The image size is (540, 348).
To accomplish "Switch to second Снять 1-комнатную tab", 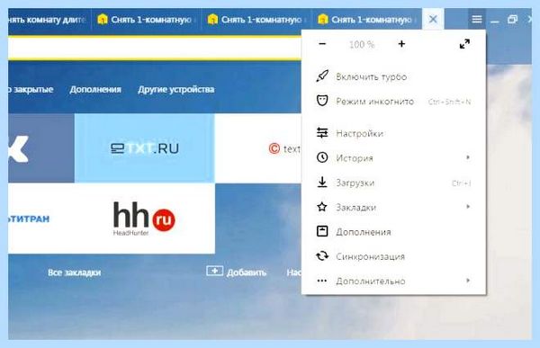I will [x=146, y=20].
